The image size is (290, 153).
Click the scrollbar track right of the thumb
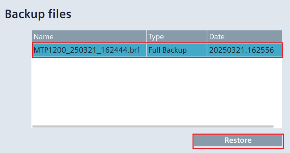tap(278, 126)
